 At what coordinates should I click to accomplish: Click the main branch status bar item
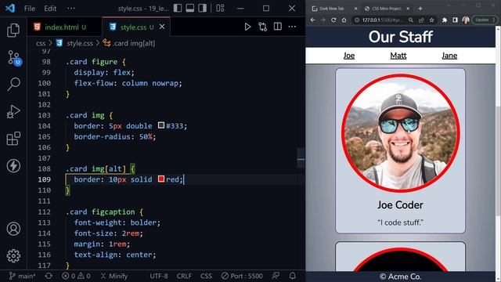point(23,276)
